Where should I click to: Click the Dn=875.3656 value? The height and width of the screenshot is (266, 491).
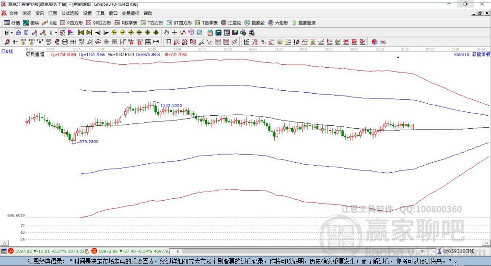coord(148,54)
